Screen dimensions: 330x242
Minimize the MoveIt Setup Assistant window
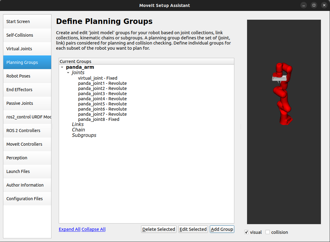pyautogui.click(x=304, y=5)
